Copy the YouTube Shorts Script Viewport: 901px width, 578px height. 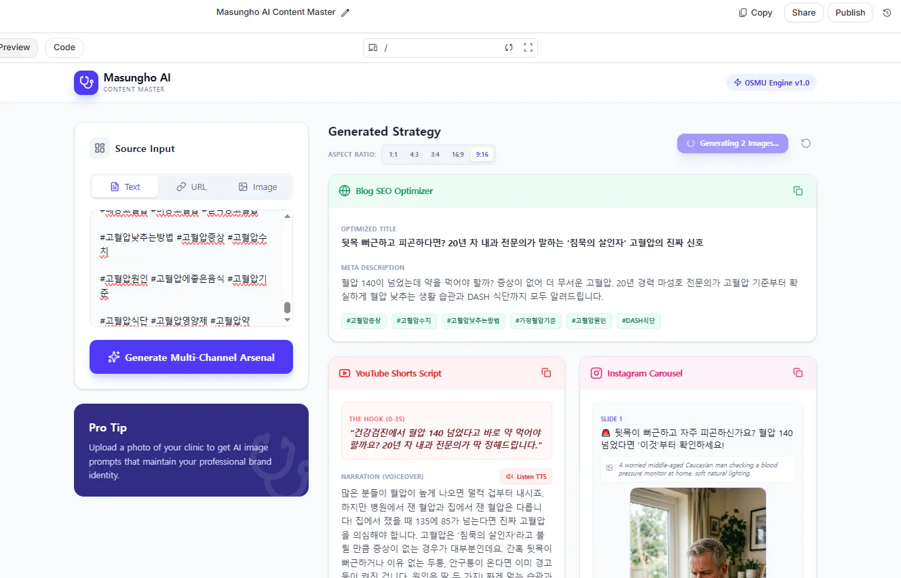point(546,373)
